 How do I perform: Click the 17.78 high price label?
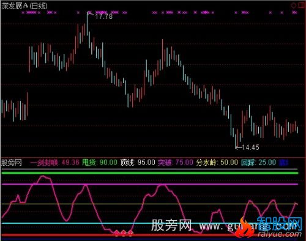(103, 17)
